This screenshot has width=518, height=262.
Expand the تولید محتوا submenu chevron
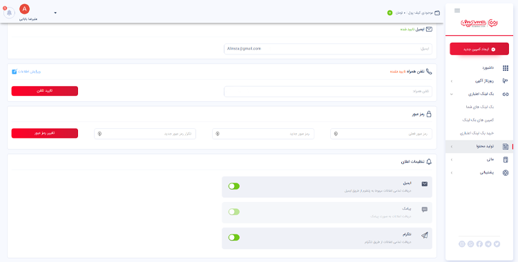click(x=452, y=146)
